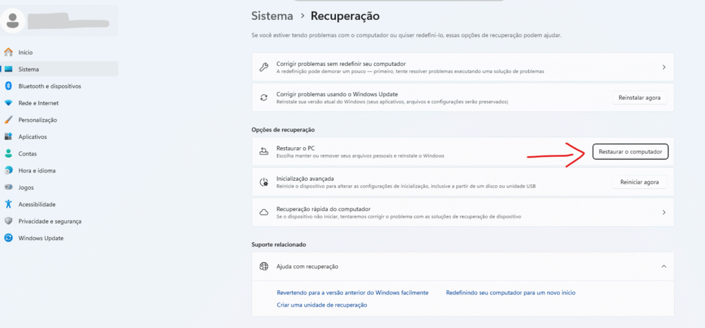Click the Reiniciar agora button

[640, 182]
